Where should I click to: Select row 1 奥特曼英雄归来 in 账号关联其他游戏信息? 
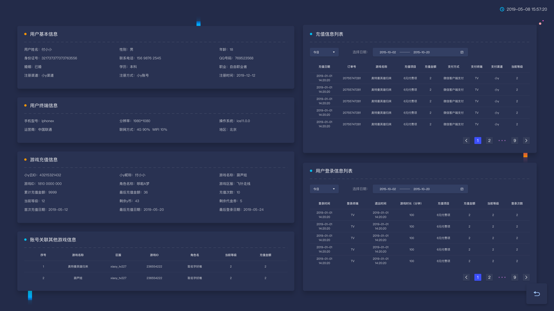(x=155, y=266)
